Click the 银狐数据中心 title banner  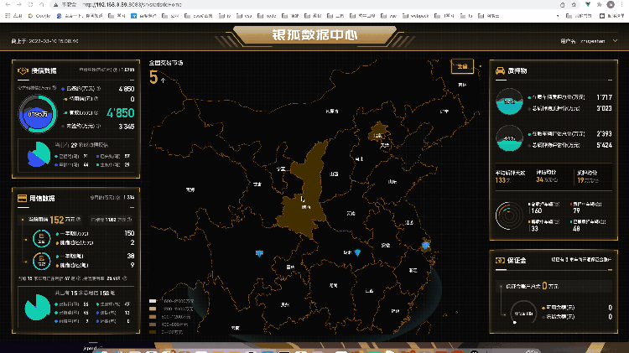[314, 35]
